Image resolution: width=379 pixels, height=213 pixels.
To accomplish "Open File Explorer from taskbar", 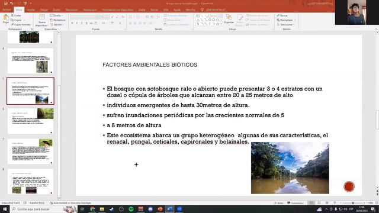I will tap(102, 209).
